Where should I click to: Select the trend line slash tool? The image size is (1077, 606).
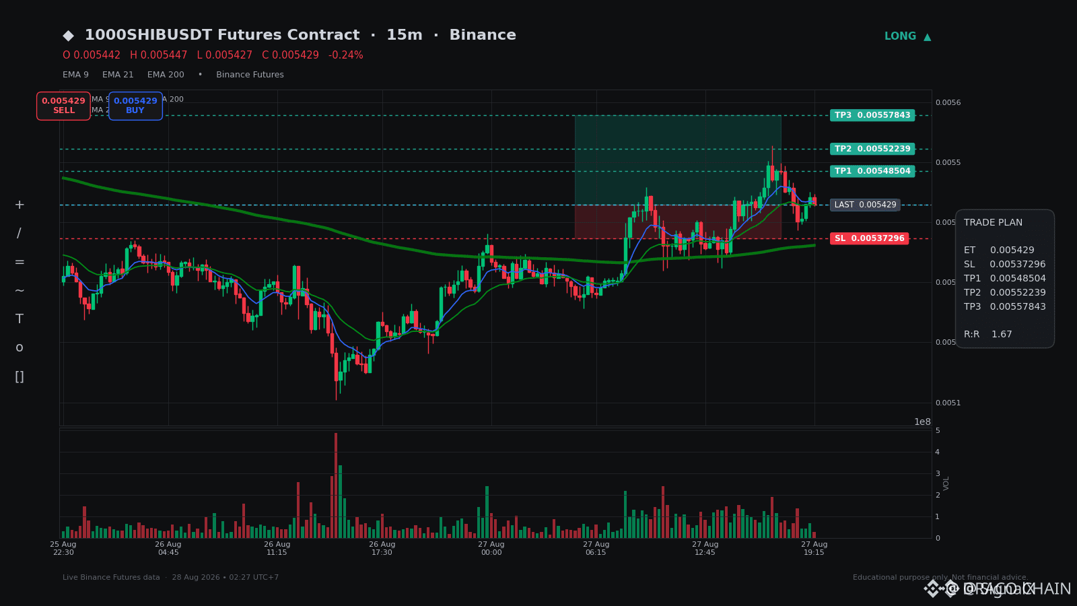click(19, 234)
